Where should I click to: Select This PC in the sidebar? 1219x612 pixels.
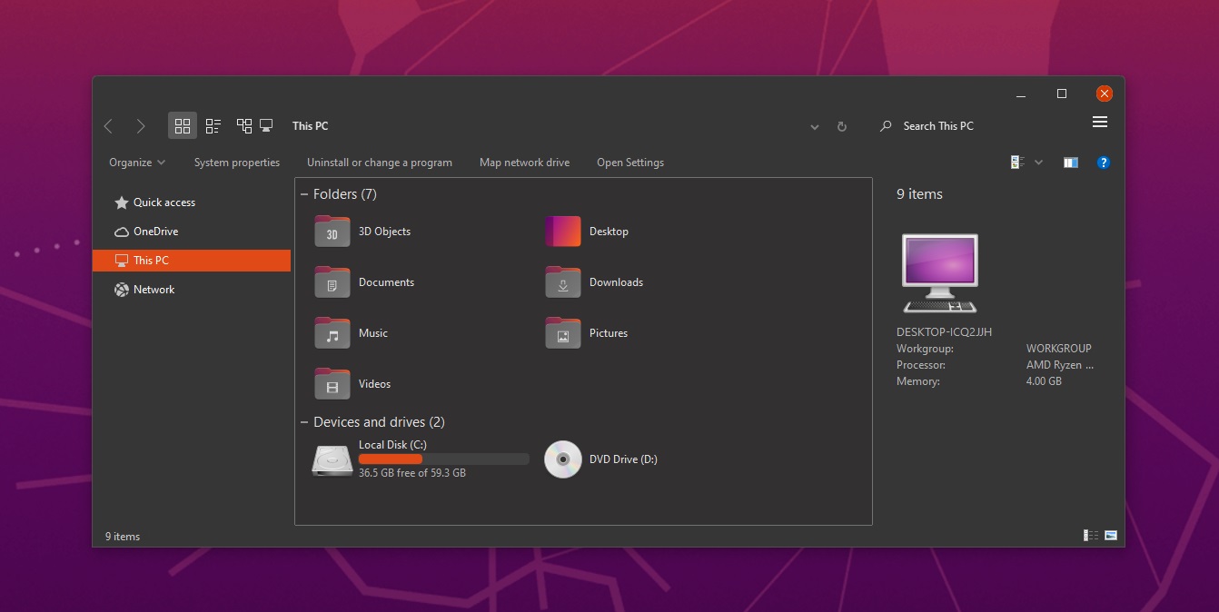click(x=150, y=261)
